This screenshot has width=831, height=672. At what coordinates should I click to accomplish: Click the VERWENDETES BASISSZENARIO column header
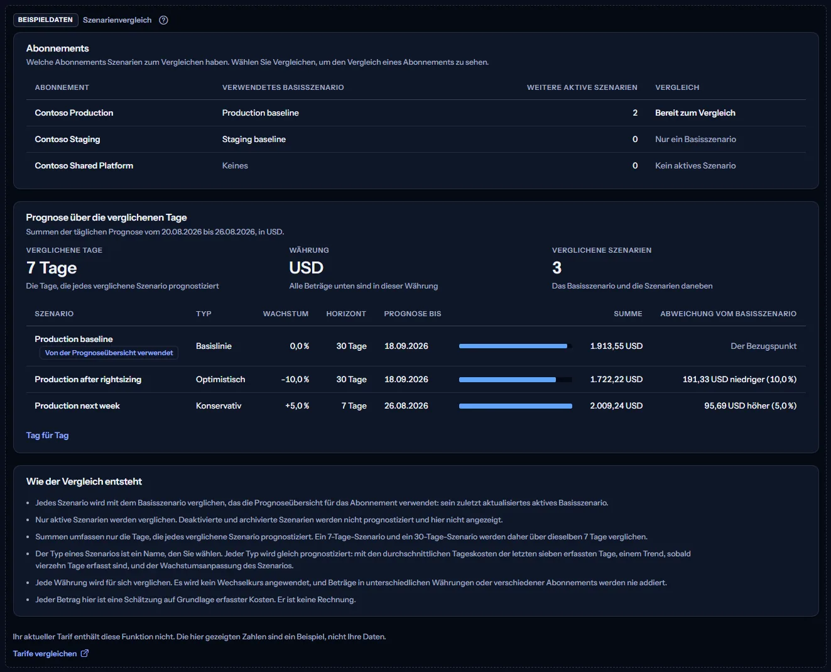[283, 87]
